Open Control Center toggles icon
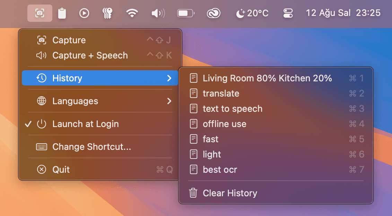Image resolution: width=392 pixels, height=216 pixels. tap(288, 13)
